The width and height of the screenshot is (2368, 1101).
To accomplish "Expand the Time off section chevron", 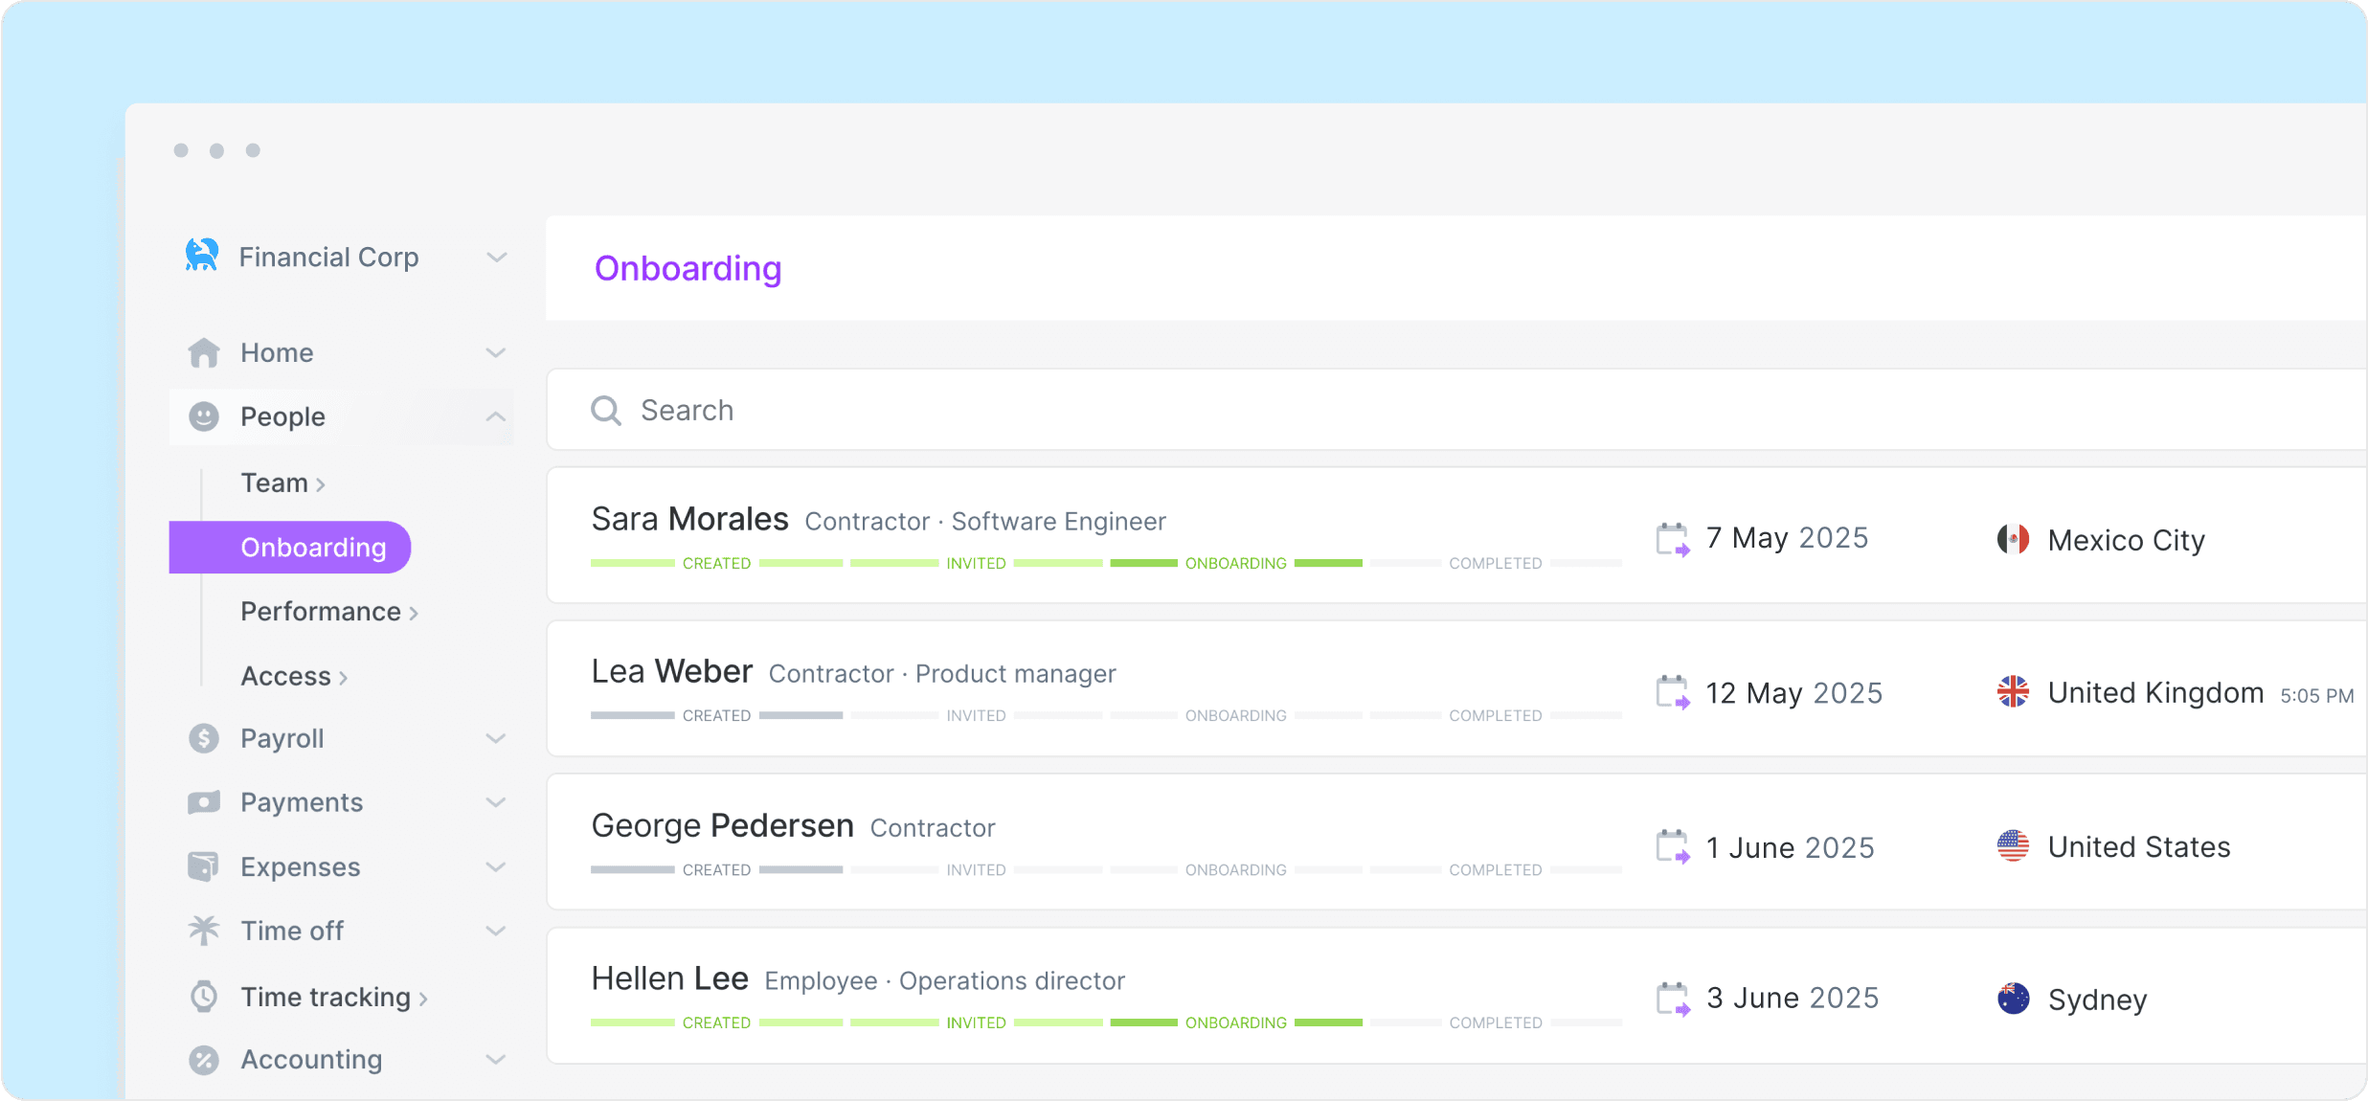I will [x=495, y=931].
